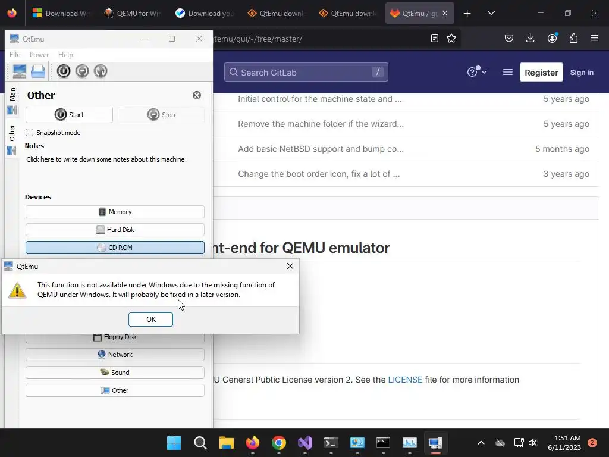Screen dimensions: 609x457
Task: Switch to the Main vertical tab
Action: click(x=12, y=101)
